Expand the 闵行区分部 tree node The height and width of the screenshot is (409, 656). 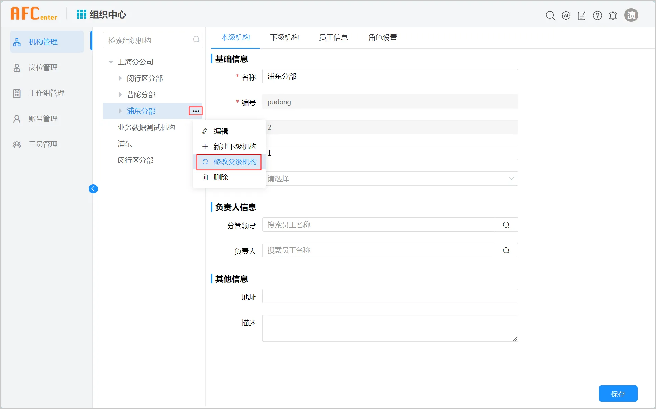120,78
